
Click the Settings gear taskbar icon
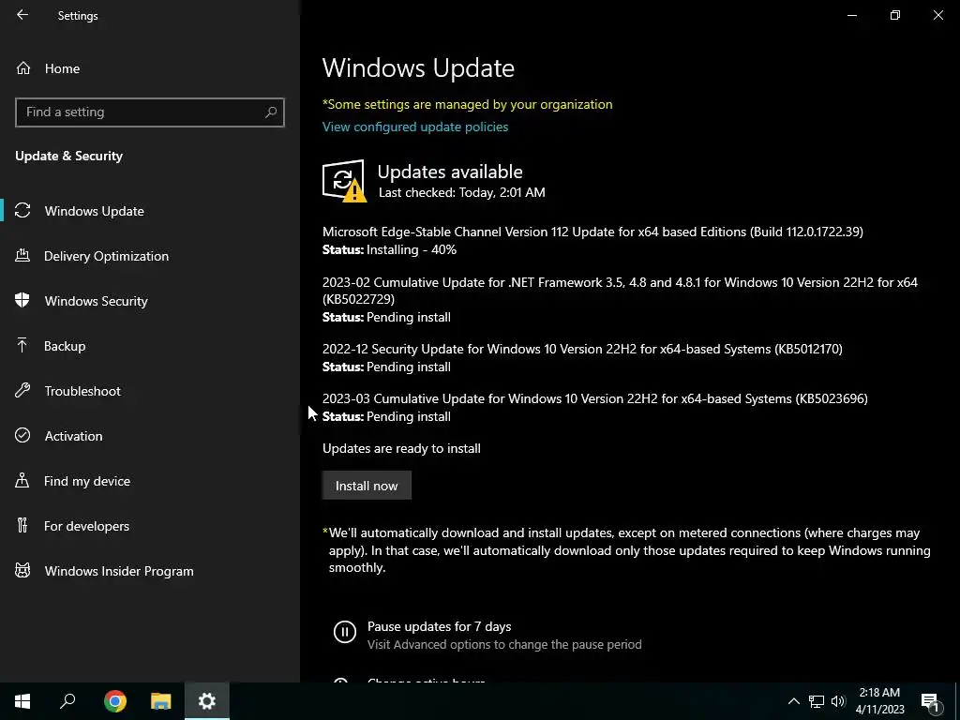[x=207, y=701]
